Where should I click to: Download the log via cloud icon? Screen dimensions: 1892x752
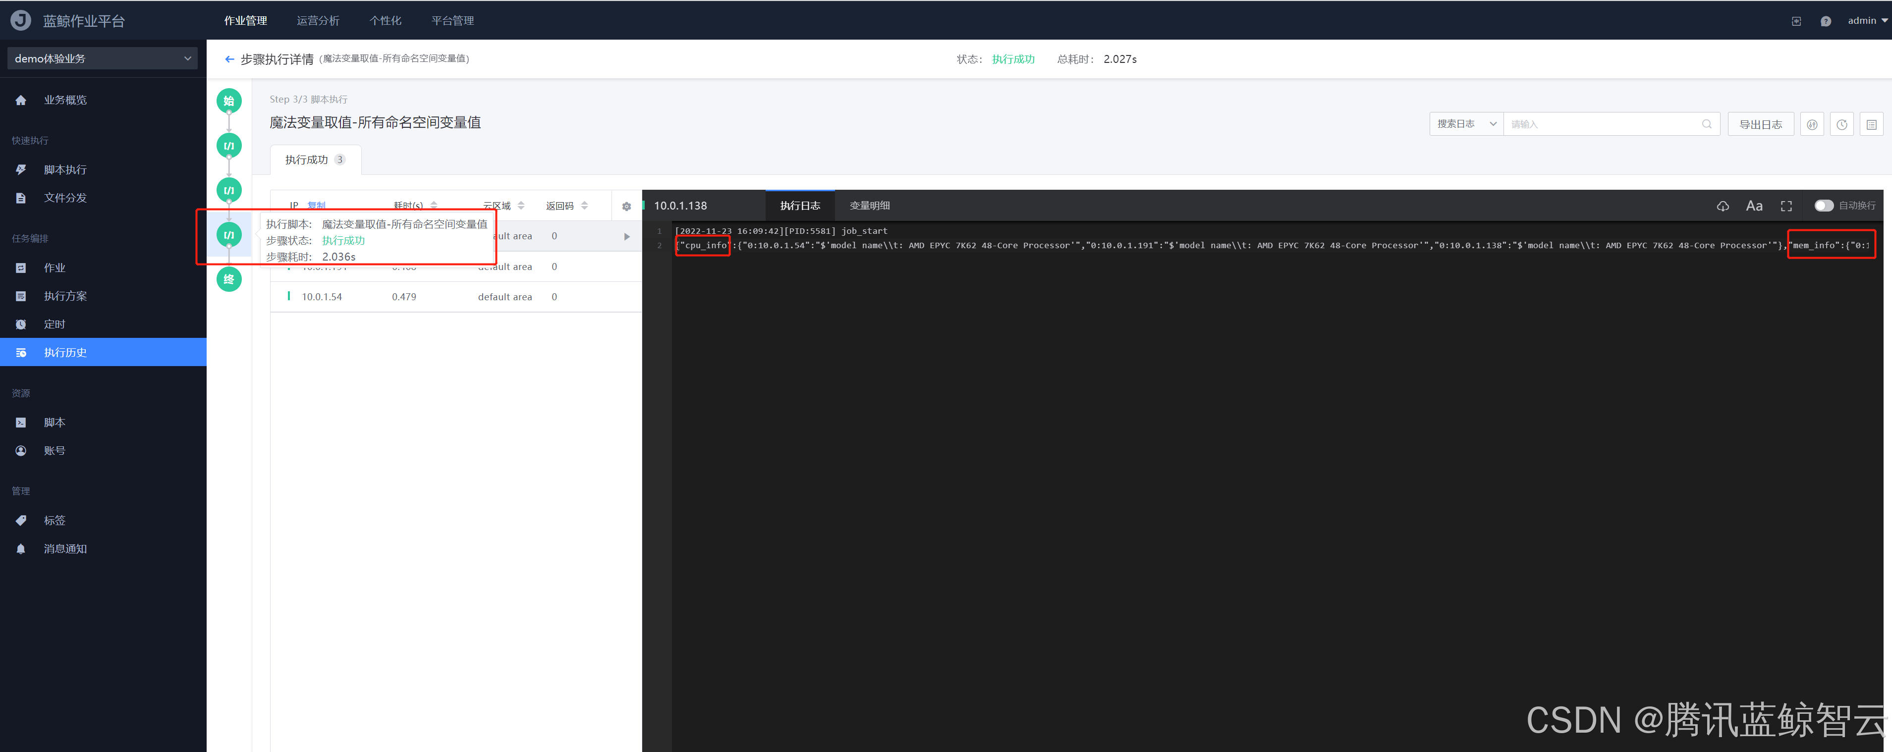point(1723,207)
